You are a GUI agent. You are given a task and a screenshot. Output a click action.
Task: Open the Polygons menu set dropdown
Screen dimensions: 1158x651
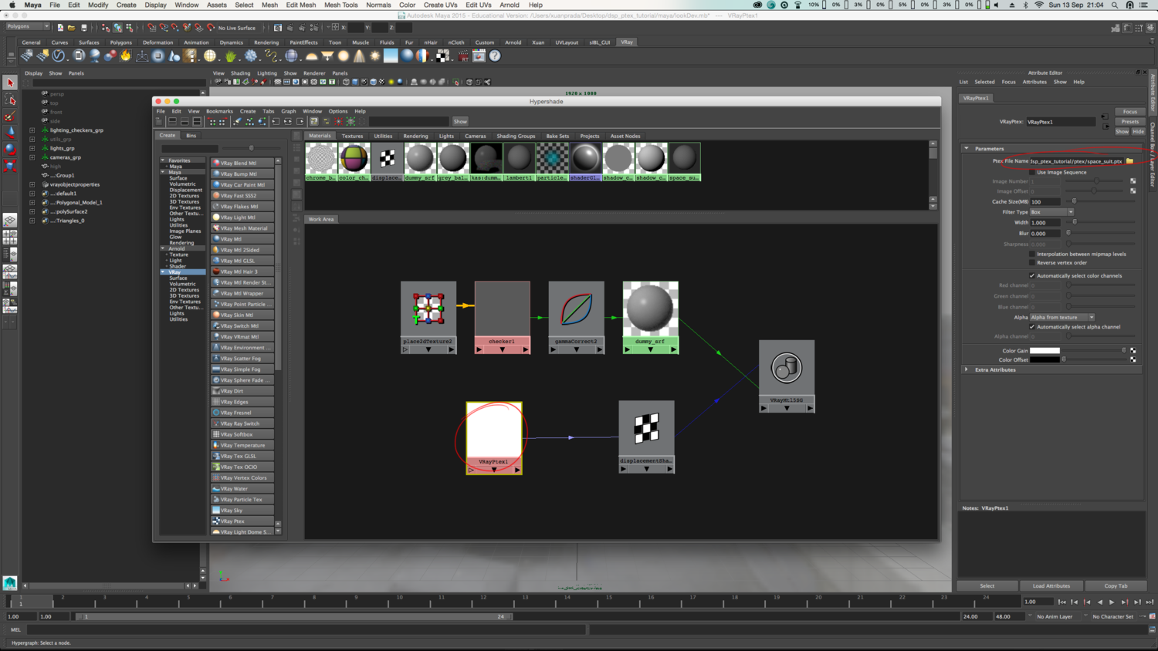point(28,26)
